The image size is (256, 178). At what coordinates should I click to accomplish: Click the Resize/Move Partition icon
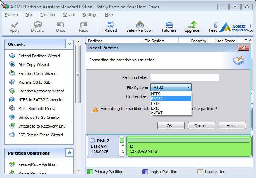pyautogui.click(x=12, y=164)
